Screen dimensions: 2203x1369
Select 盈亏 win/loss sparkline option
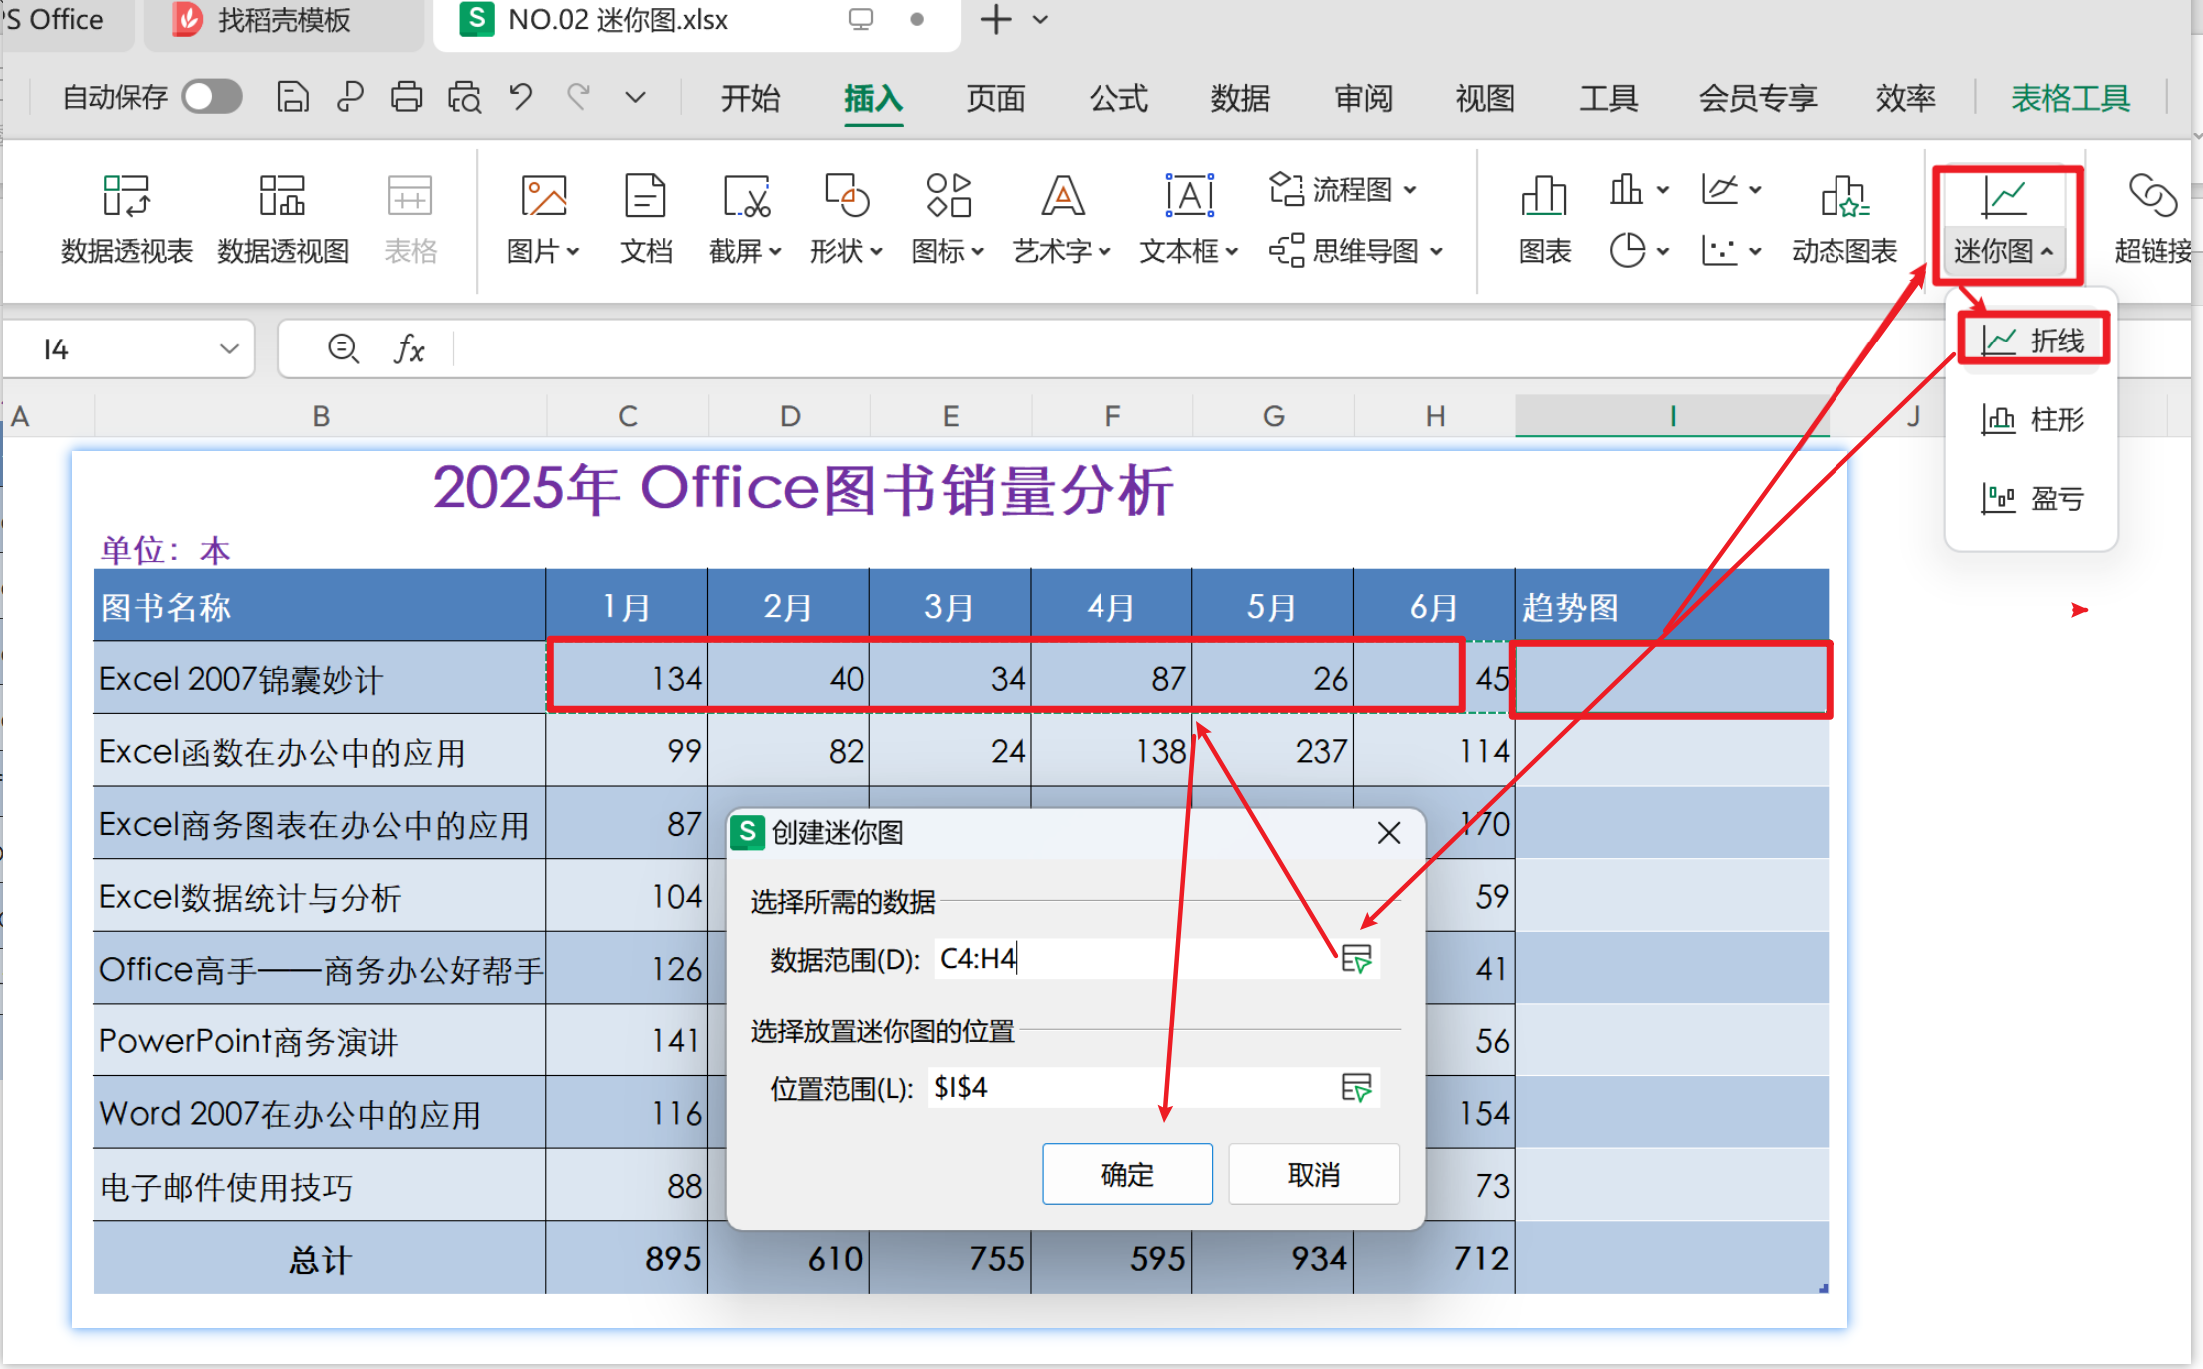2033,497
